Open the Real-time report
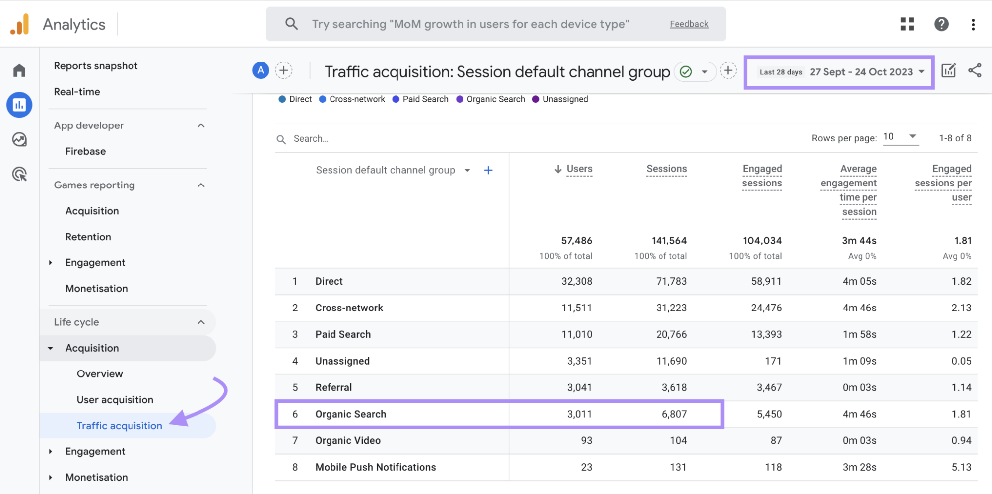Image resolution: width=992 pixels, height=494 pixels. [x=77, y=92]
